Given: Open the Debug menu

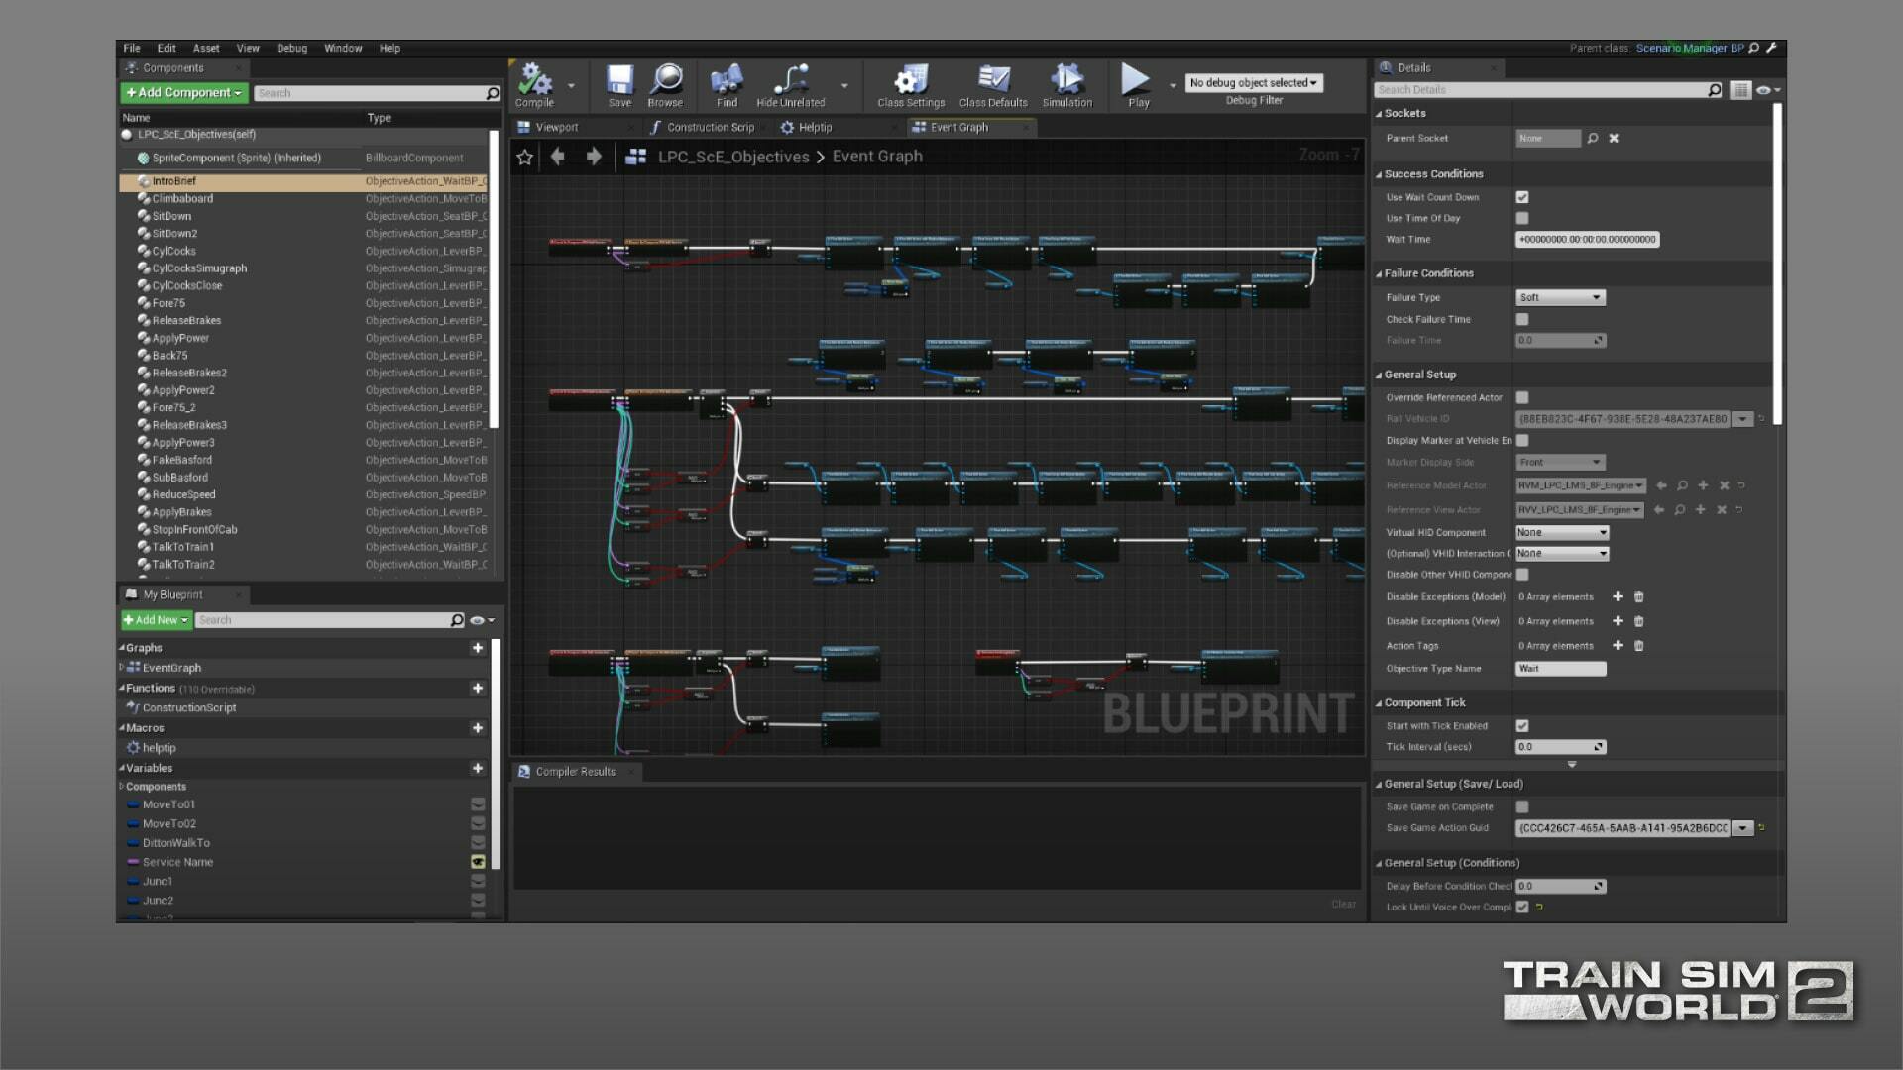Looking at the screenshot, I should tap(291, 48).
